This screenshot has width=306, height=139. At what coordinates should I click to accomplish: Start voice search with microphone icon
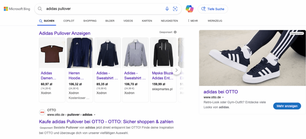[167, 9]
